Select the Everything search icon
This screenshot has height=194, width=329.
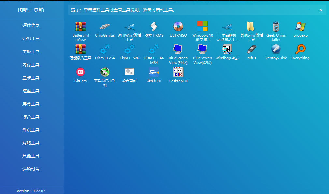pos(300,50)
